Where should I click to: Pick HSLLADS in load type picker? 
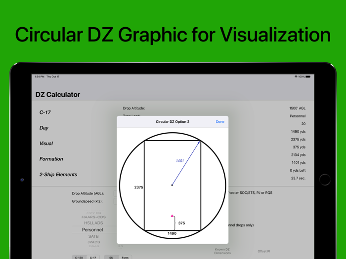point(93,223)
